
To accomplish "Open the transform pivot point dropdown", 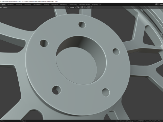I will point(79,7).
